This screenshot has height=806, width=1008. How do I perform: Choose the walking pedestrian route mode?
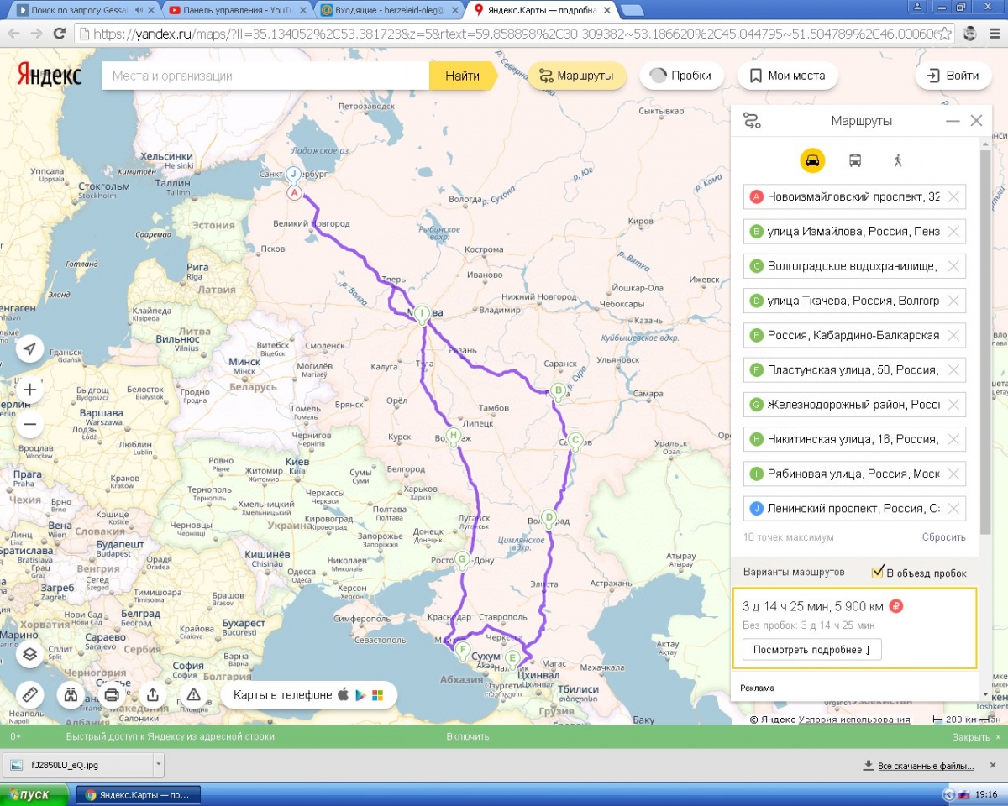pyautogui.click(x=897, y=160)
